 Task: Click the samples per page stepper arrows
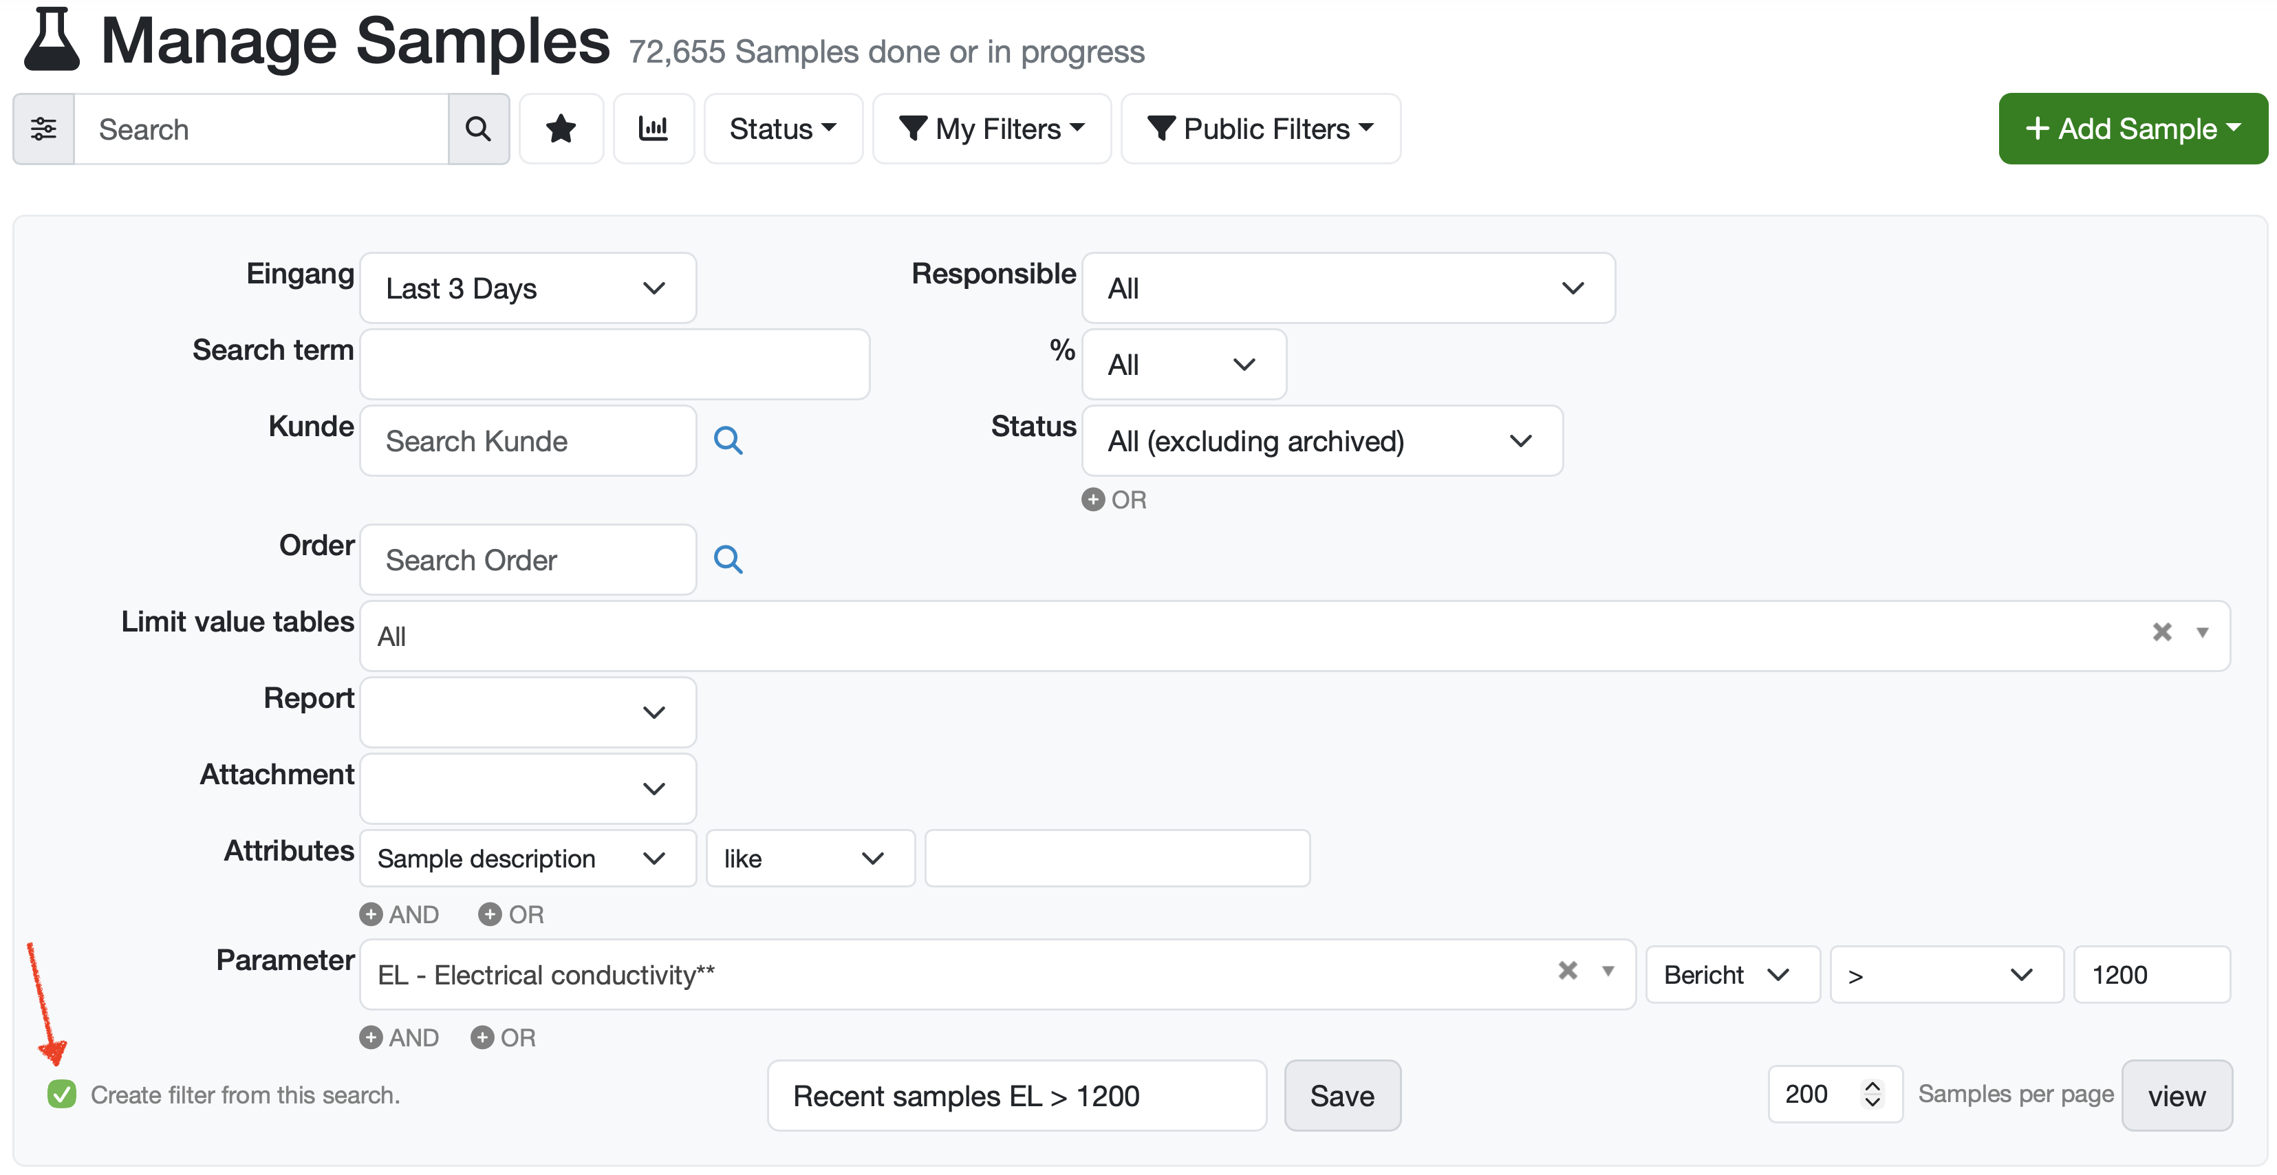[1871, 1094]
